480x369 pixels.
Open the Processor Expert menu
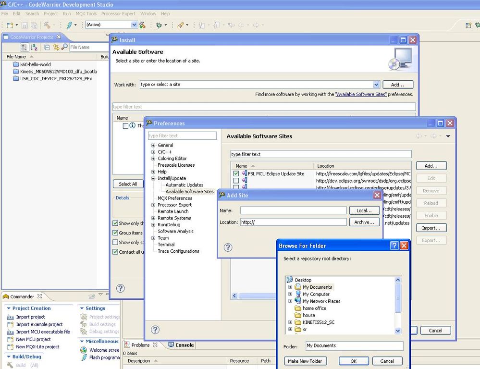tap(118, 14)
